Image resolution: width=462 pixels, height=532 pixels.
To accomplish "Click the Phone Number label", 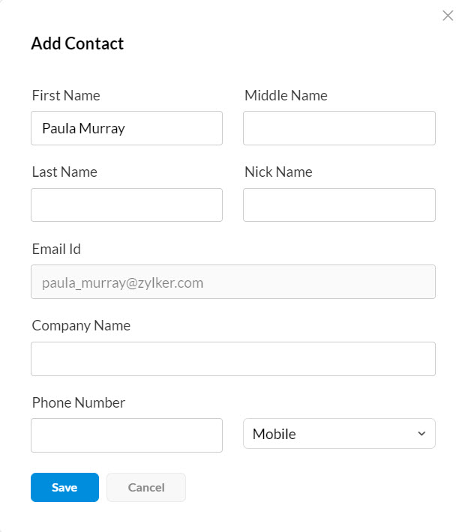I will pos(79,402).
